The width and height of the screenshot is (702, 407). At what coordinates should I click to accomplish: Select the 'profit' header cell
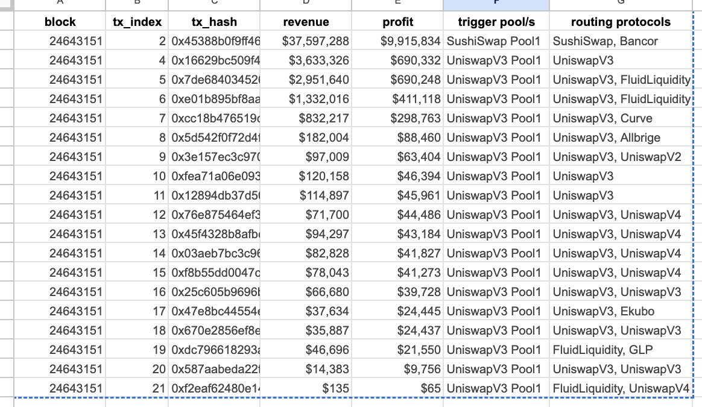pyautogui.click(x=397, y=22)
